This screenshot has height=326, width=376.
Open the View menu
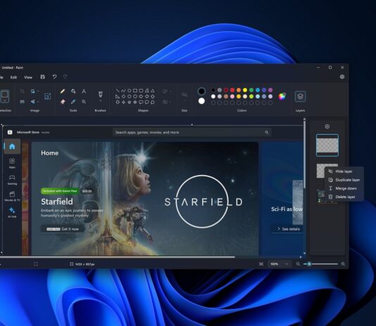[28, 77]
